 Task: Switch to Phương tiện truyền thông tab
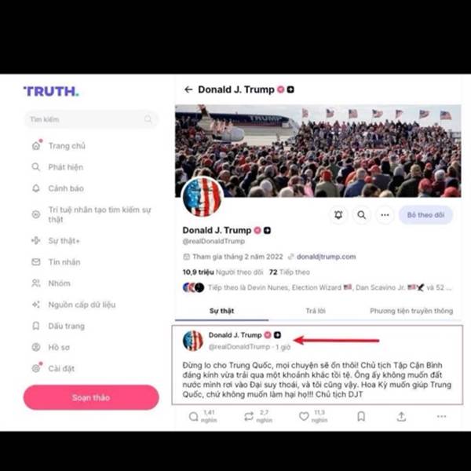[411, 311]
